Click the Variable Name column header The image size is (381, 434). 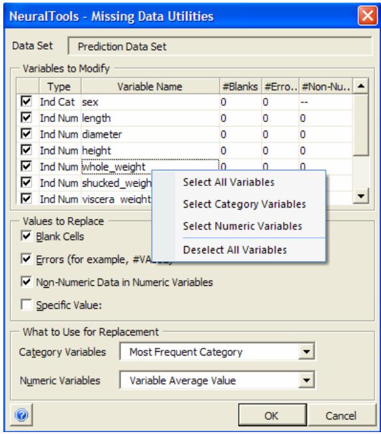(x=150, y=86)
